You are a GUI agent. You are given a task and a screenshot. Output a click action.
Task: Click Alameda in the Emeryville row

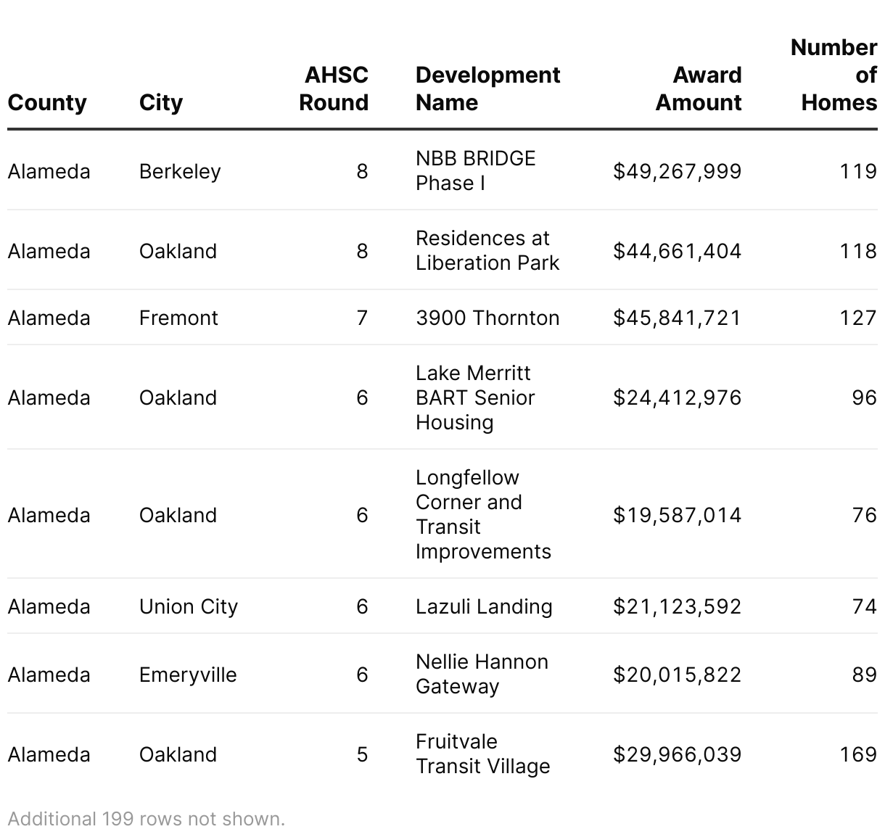point(49,675)
